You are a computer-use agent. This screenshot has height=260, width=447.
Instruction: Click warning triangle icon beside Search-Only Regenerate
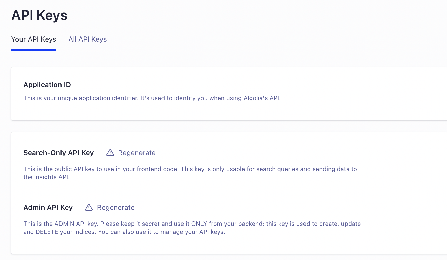click(x=110, y=153)
